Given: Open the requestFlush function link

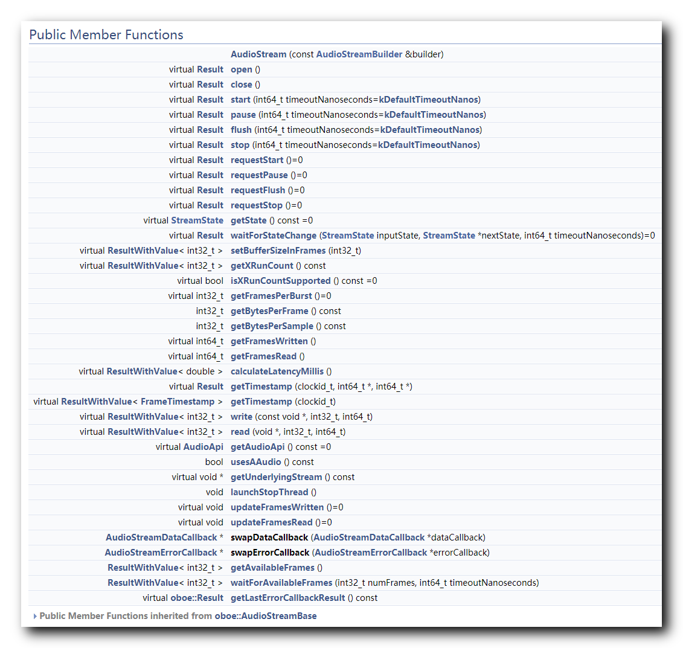Looking at the screenshot, I should 258,190.
